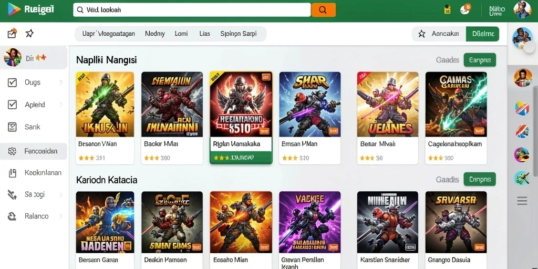Click the Sank sidebar icon
Image resolution: width=538 pixels, height=269 pixels.
13,127
